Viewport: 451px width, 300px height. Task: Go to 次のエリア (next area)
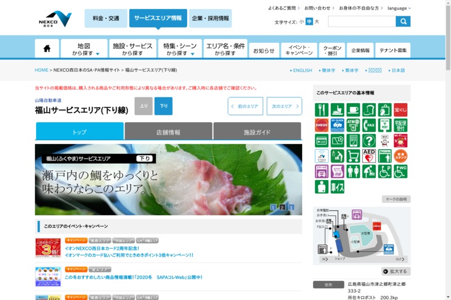284,106
